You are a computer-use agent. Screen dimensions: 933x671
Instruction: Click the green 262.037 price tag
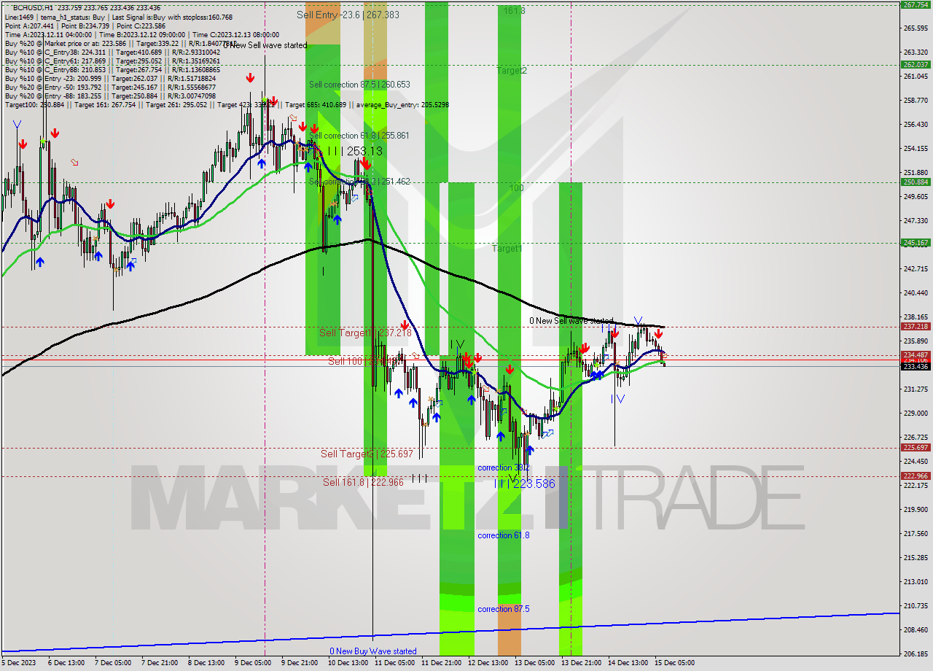point(916,64)
